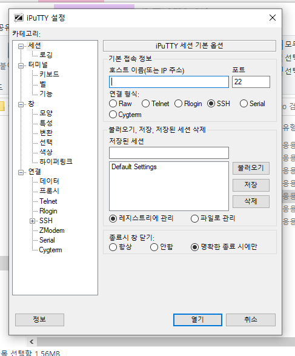Open the 세션 category

[x=35, y=45]
